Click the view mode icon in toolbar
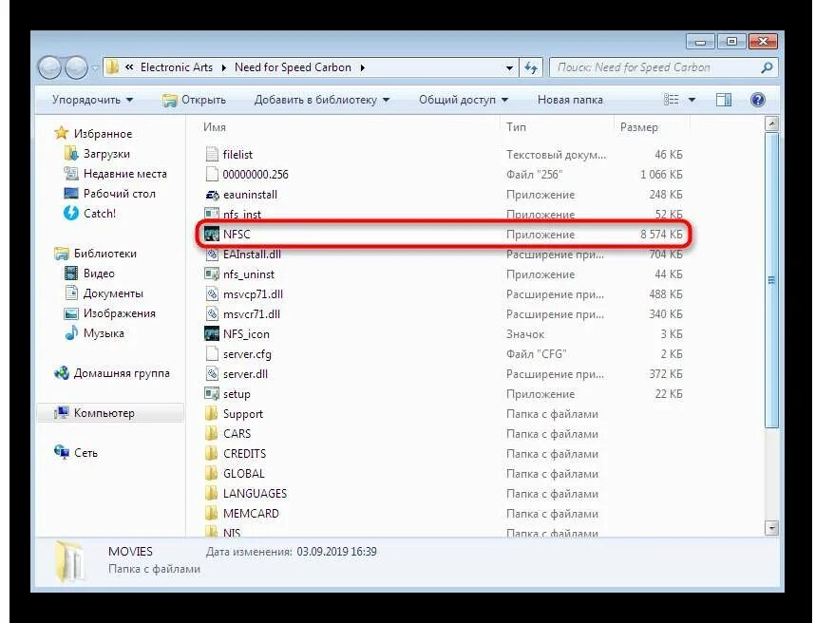 671,100
